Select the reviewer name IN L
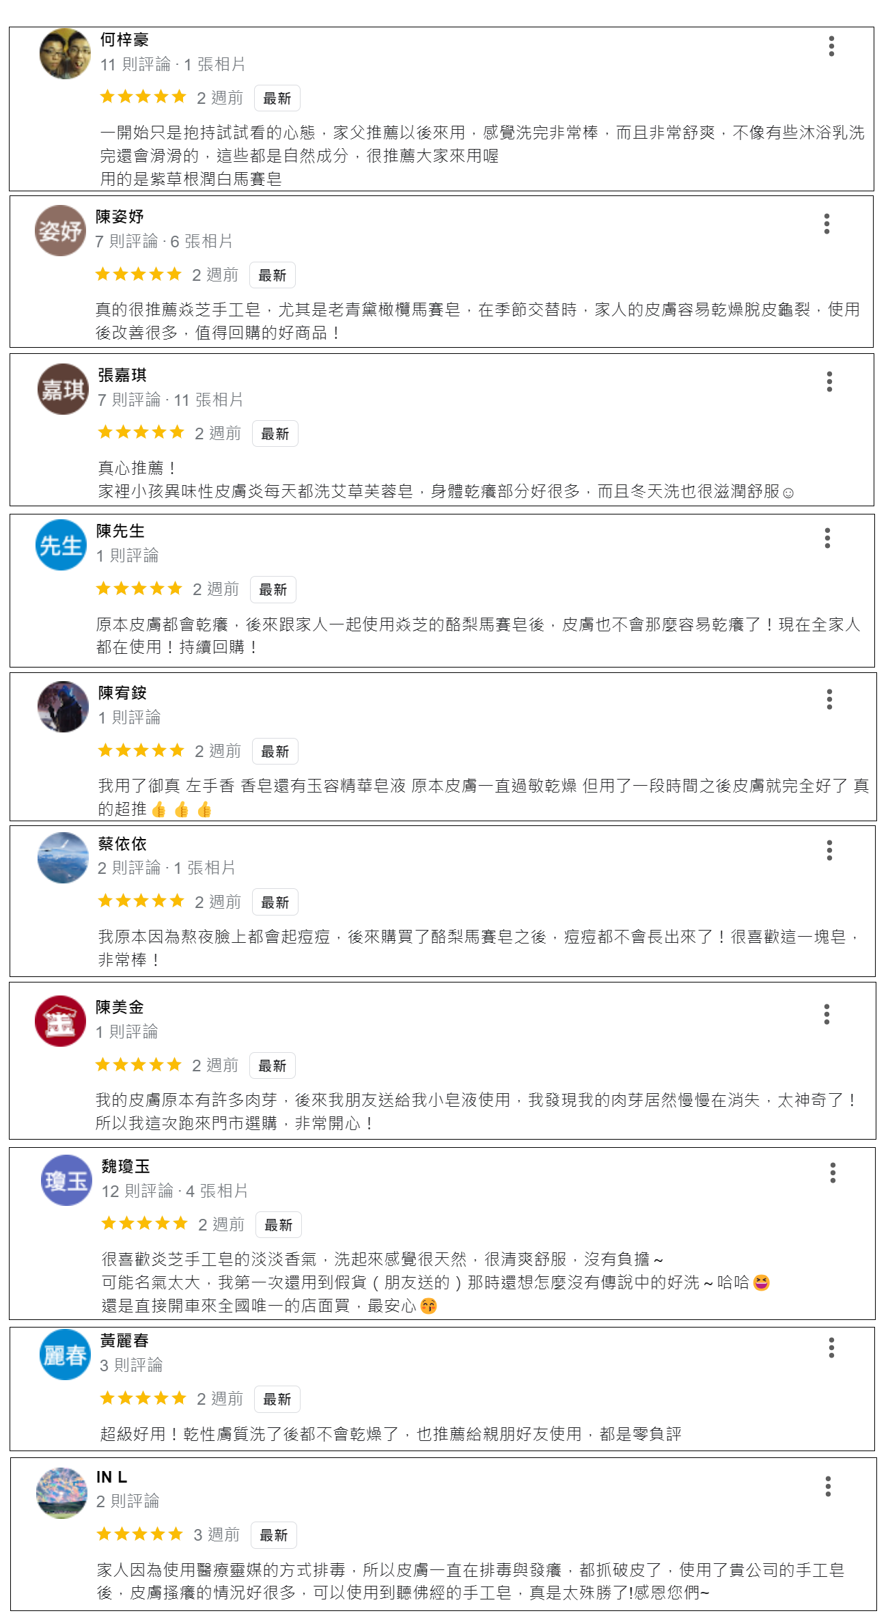The width and height of the screenshot is (888, 1622). tap(111, 1477)
